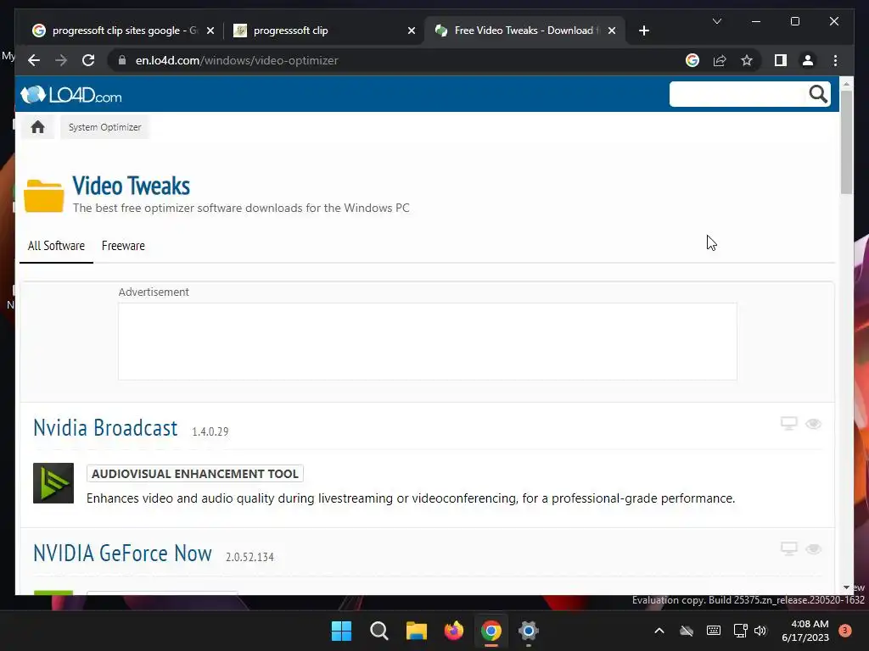Open the Chrome profile menu

click(808, 60)
